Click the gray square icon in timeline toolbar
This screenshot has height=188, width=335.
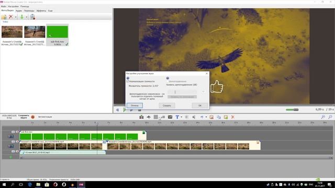point(156,117)
